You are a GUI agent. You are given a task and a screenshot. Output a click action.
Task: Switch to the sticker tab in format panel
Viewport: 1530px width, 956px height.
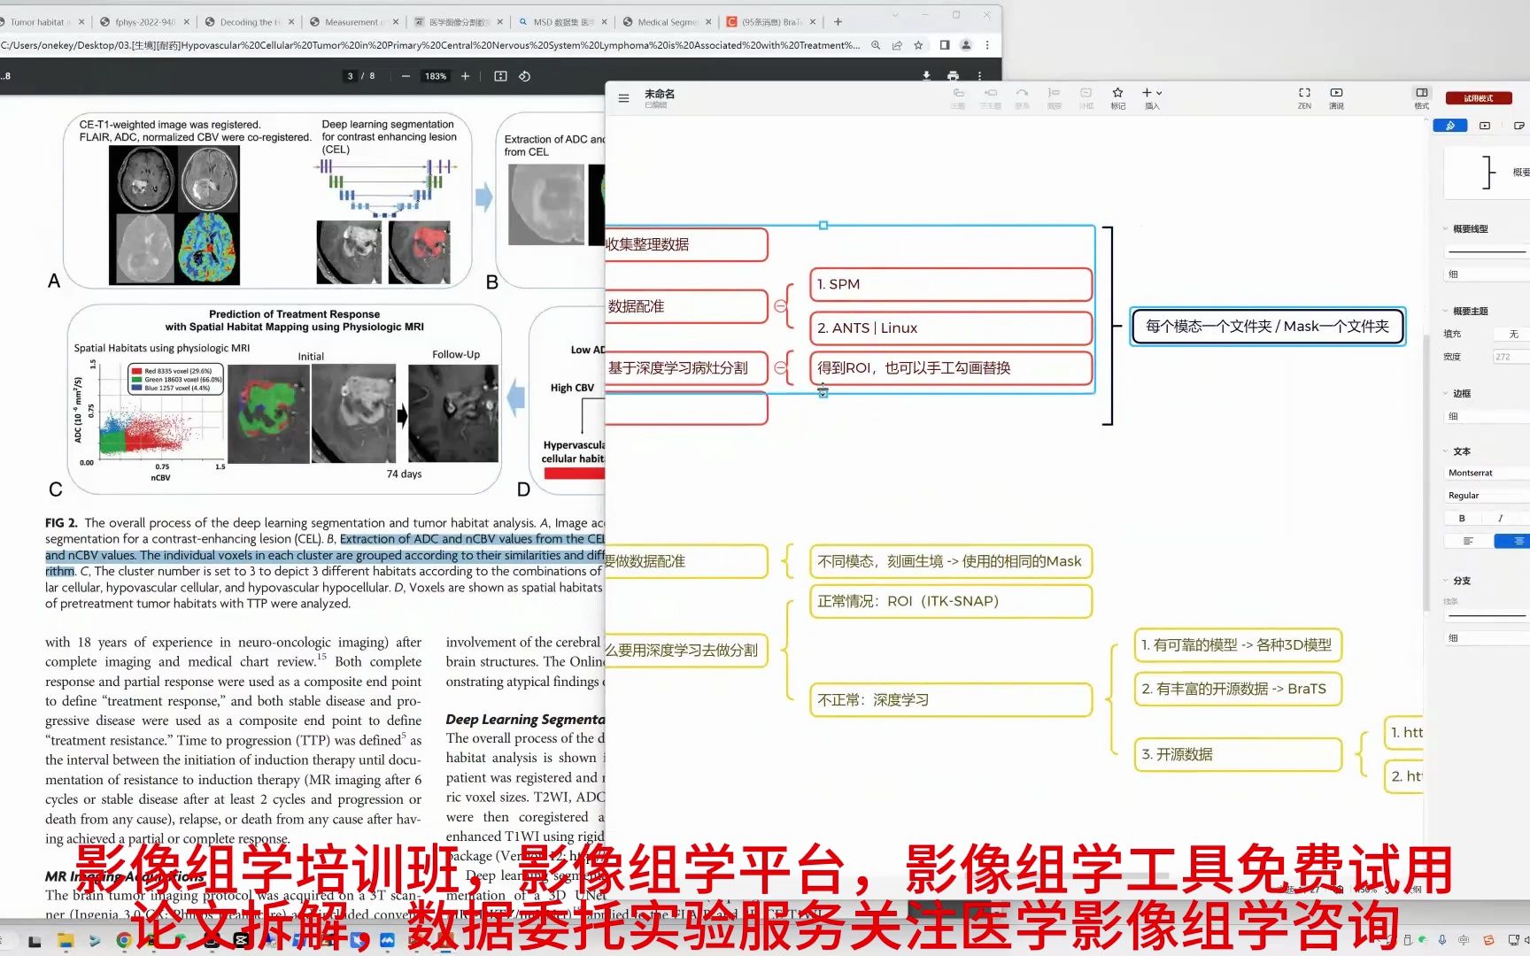point(1518,126)
